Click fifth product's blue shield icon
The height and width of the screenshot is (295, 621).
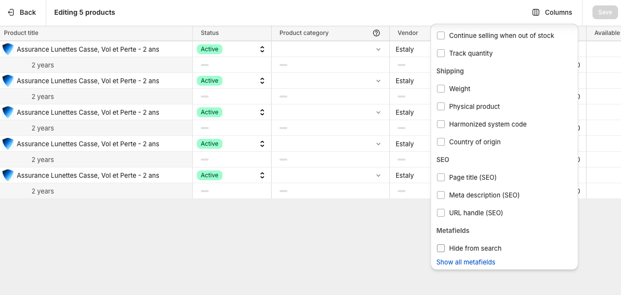click(8, 175)
